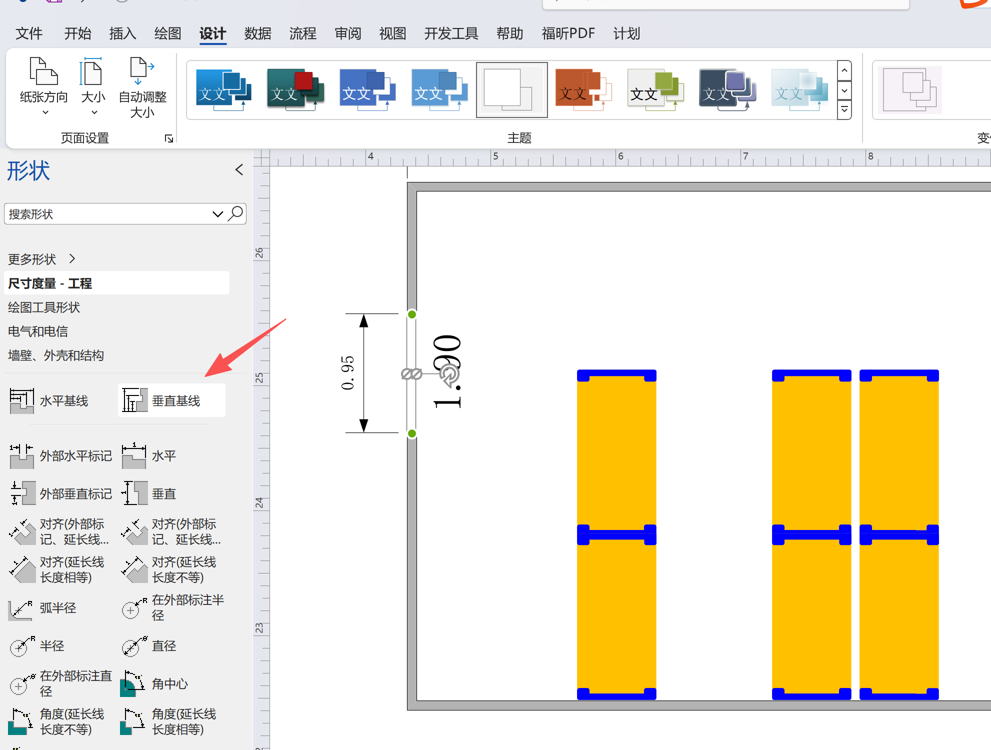
Task: Open the 帮助 ribbon tab
Action: (509, 33)
